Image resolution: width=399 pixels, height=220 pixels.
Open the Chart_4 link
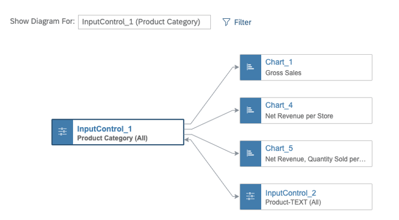coord(279,105)
